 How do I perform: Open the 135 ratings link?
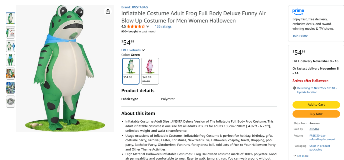point(163,26)
